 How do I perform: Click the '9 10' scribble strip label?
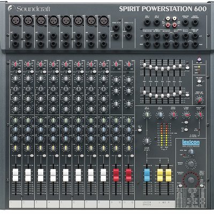(x=116, y=203)
